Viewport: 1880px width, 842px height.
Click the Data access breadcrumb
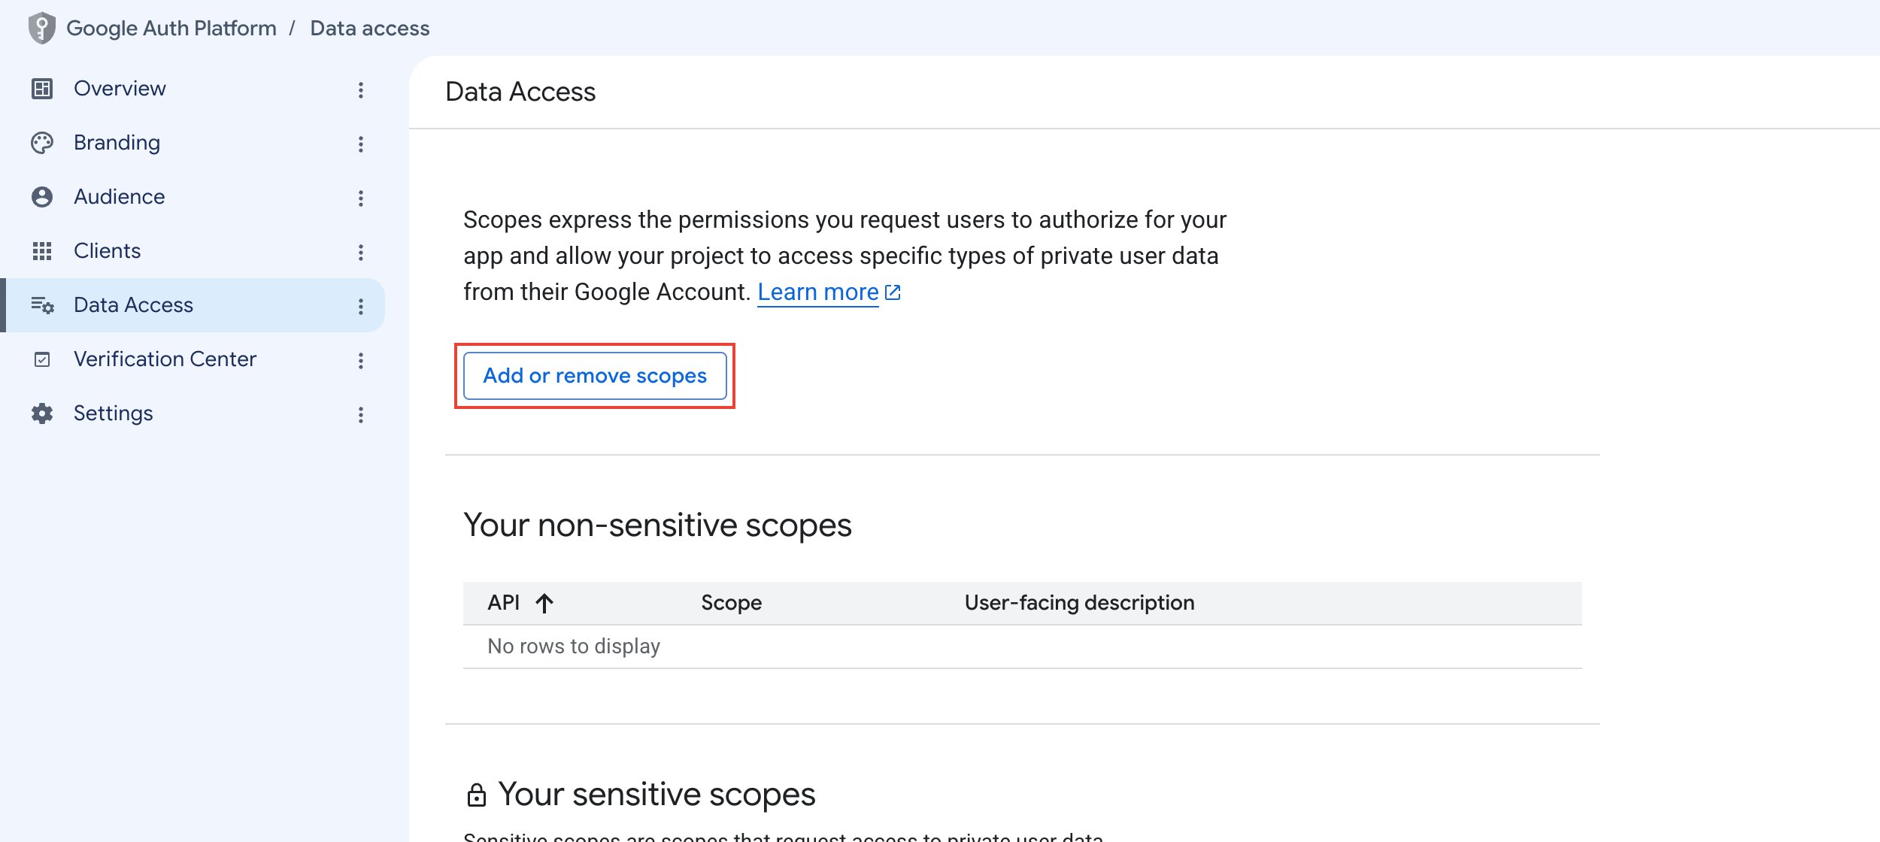pyautogui.click(x=370, y=29)
